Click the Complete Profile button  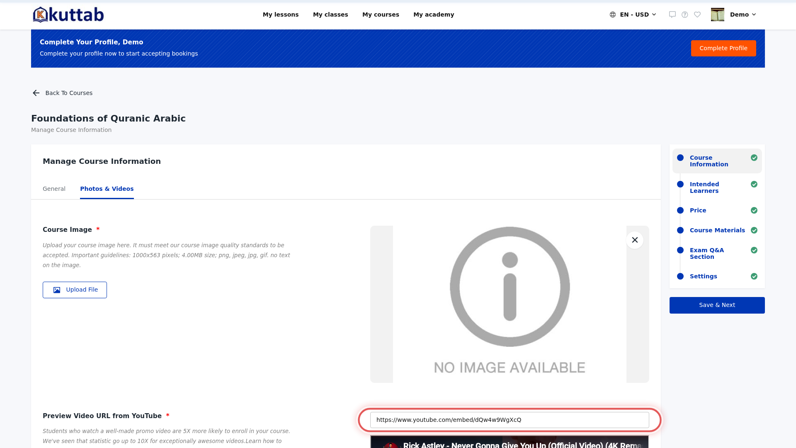click(x=723, y=48)
